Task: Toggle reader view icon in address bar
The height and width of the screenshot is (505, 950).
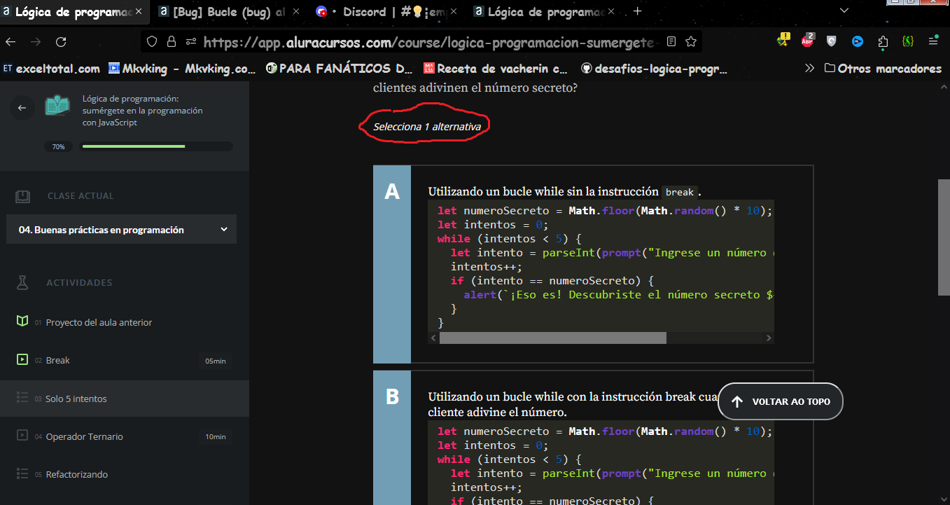Action: pyautogui.click(x=671, y=42)
